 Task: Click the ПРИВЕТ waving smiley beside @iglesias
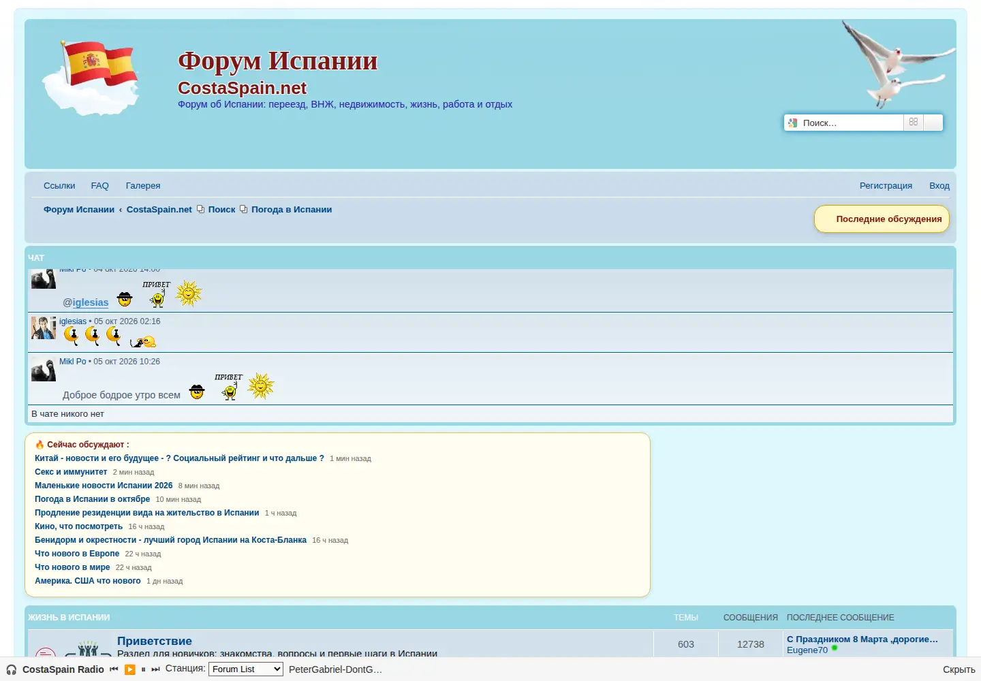tap(157, 294)
